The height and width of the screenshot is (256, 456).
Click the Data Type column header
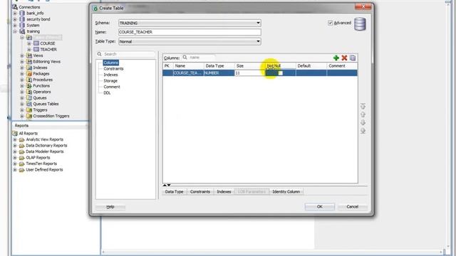click(x=219, y=66)
